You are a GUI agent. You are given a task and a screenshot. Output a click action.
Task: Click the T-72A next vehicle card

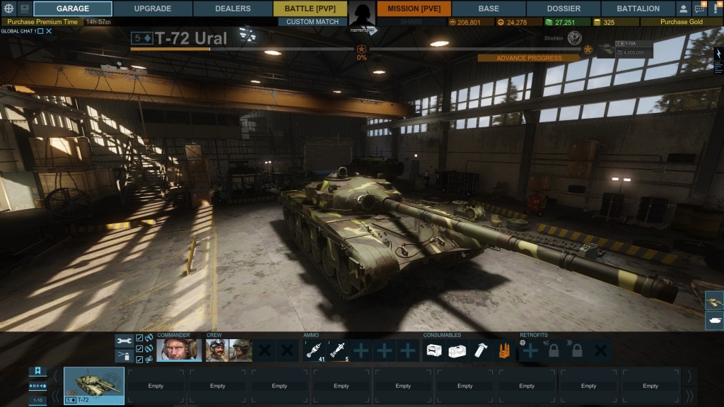pos(625,49)
